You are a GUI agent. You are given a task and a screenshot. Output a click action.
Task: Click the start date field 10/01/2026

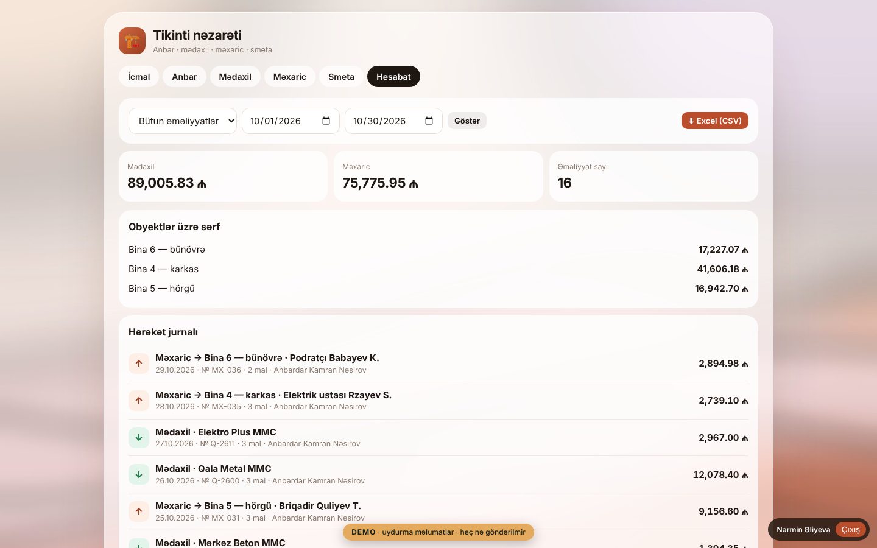tap(291, 121)
